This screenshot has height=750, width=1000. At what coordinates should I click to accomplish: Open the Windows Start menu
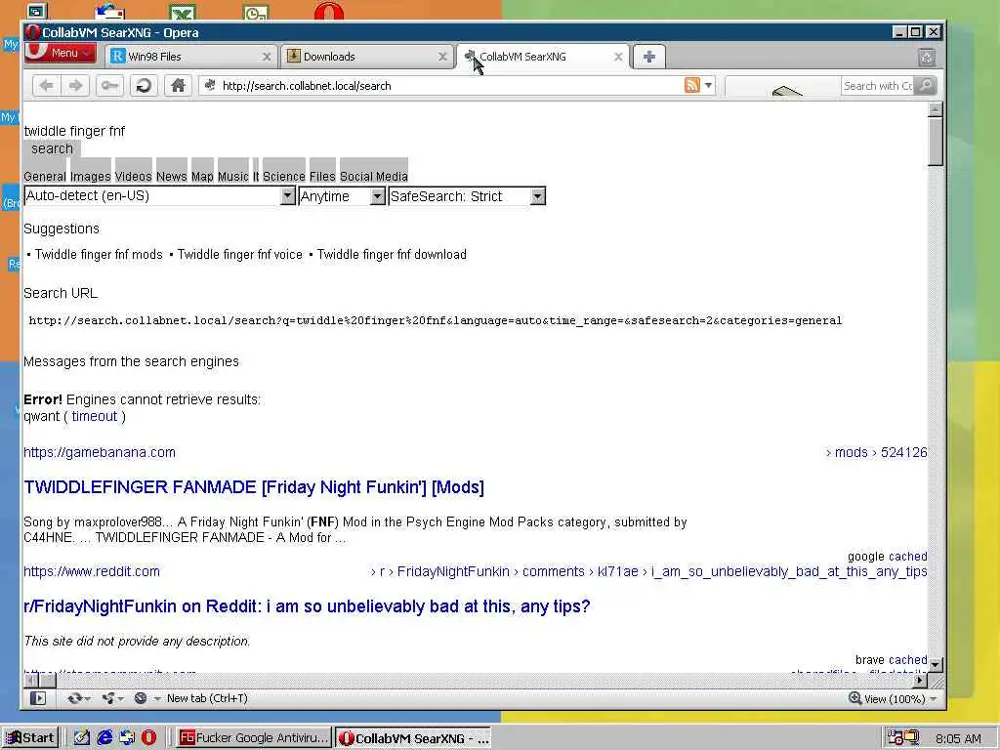(30, 738)
